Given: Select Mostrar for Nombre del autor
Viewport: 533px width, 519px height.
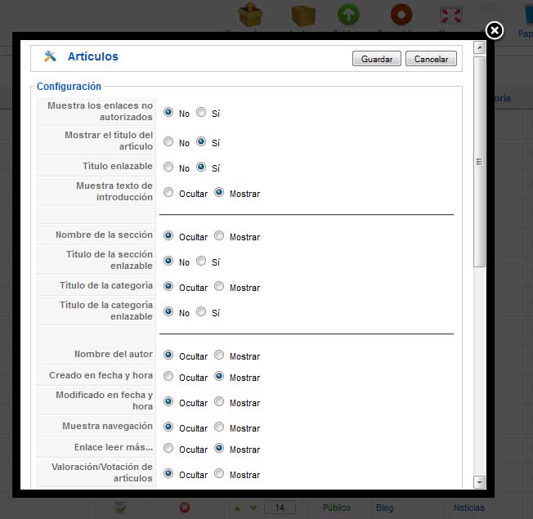Looking at the screenshot, I should point(219,355).
